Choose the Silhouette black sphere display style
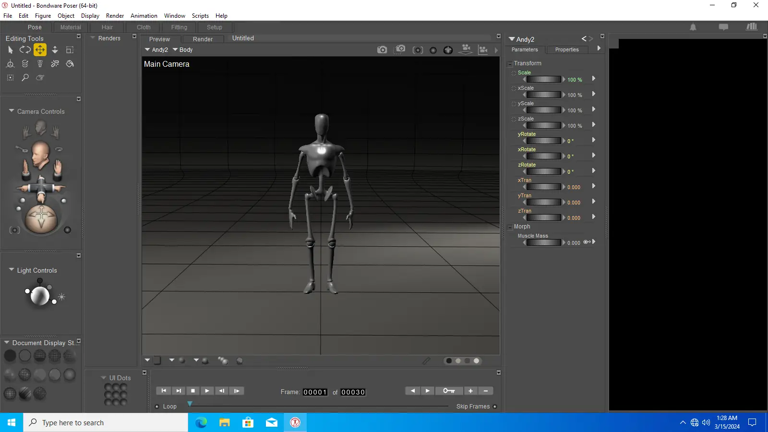768x432 pixels. pos(10,356)
